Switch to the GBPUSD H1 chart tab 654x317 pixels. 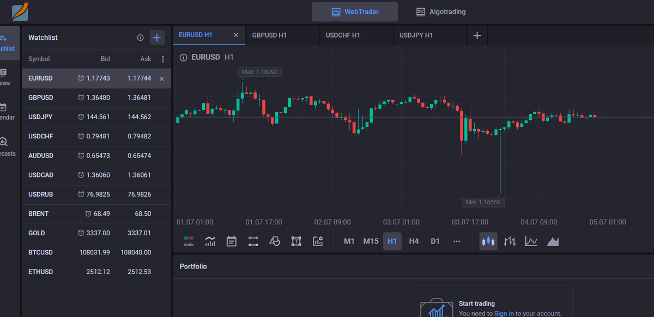click(x=282, y=35)
